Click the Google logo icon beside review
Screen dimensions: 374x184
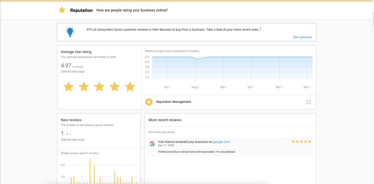pyautogui.click(x=152, y=143)
